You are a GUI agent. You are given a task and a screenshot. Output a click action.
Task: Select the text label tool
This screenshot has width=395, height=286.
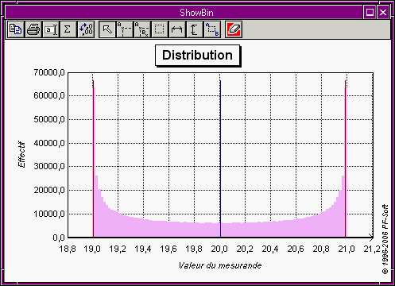(x=51, y=29)
